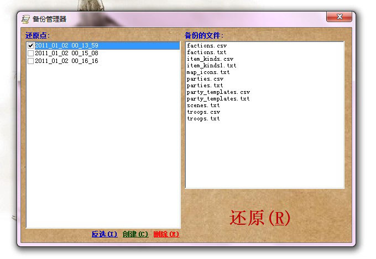Uncheck the 2011_01_02 00_13_59 restore point checkbox
This screenshot has width=376, height=259.
(31, 46)
